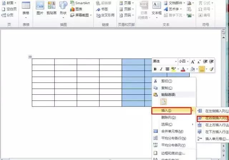Viewport: 229px width, 160px height.
Task: Choose Distribute Columns Evenly (平均分布各列)
Action: tap(174, 145)
